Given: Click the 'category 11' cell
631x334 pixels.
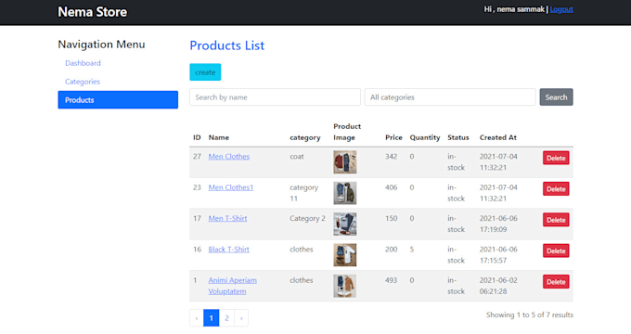Looking at the screenshot, I should point(303,193).
